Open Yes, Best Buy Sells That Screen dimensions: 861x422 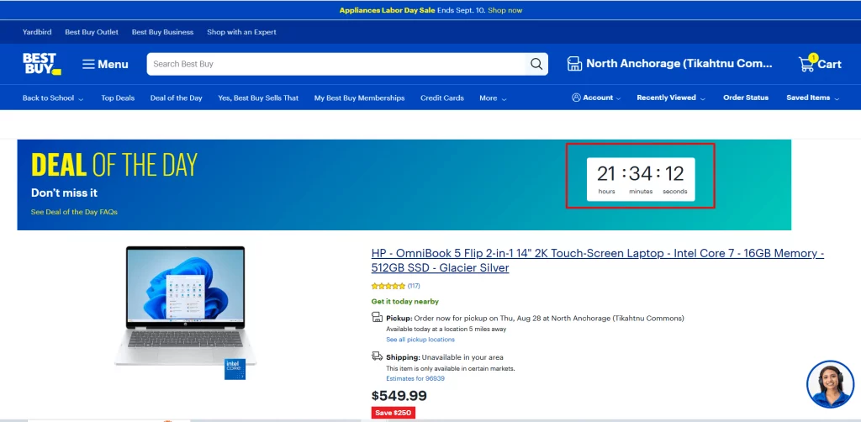258,98
